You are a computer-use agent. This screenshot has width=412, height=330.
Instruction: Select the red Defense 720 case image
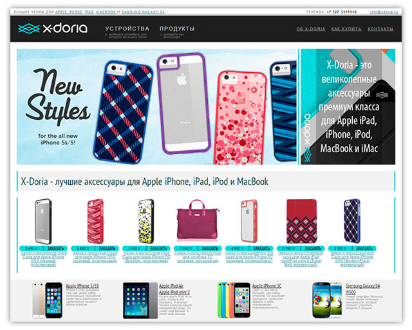pos(248,221)
